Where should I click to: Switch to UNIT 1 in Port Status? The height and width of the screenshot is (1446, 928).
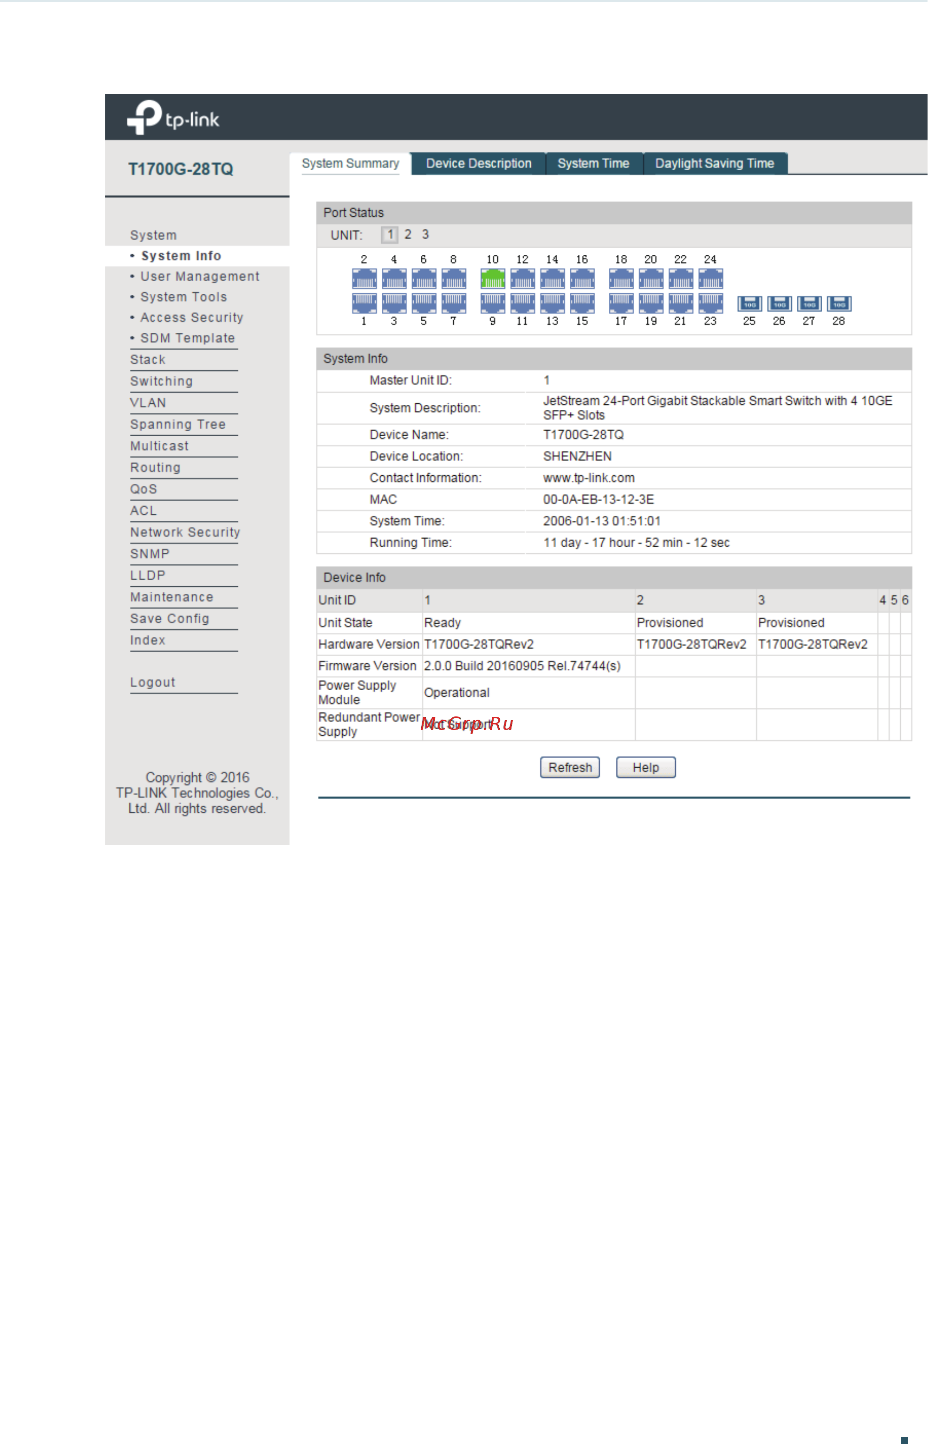390,235
